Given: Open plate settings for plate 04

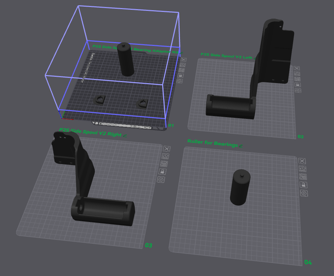Looking at the screenshot, I should 304,193.
